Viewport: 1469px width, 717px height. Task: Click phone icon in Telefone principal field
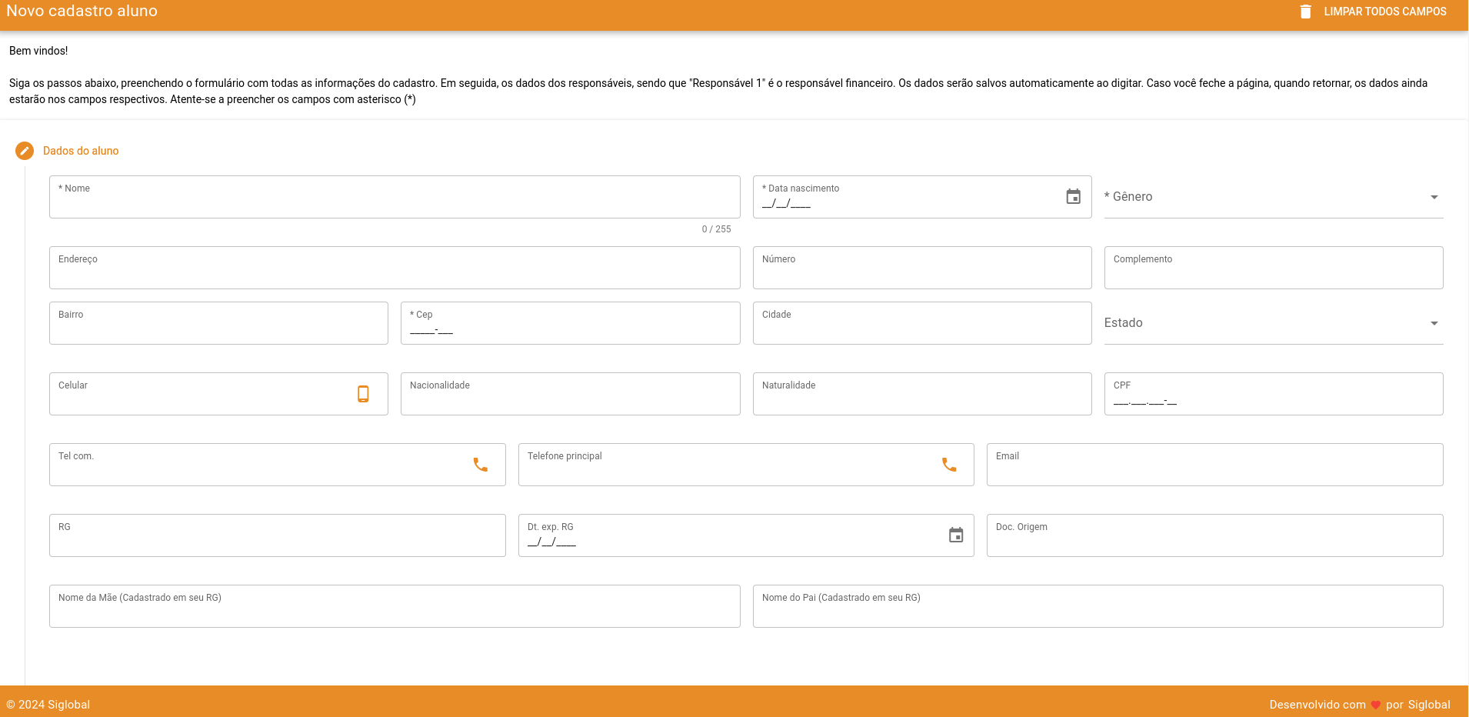(949, 465)
